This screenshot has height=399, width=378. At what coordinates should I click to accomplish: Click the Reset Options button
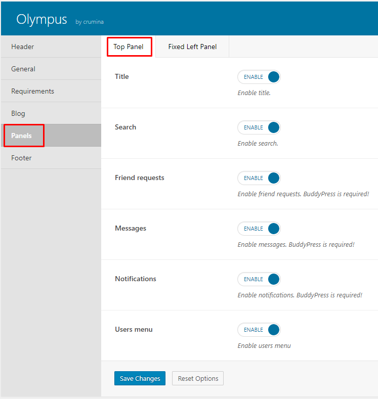point(198,378)
